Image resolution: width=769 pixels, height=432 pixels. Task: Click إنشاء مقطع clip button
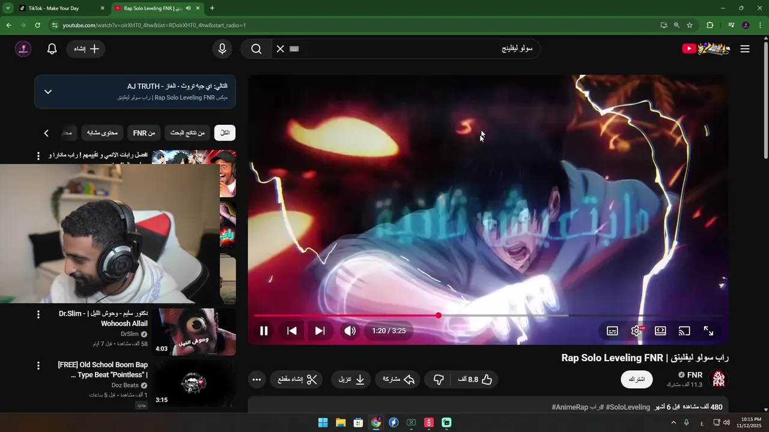tap(297, 379)
